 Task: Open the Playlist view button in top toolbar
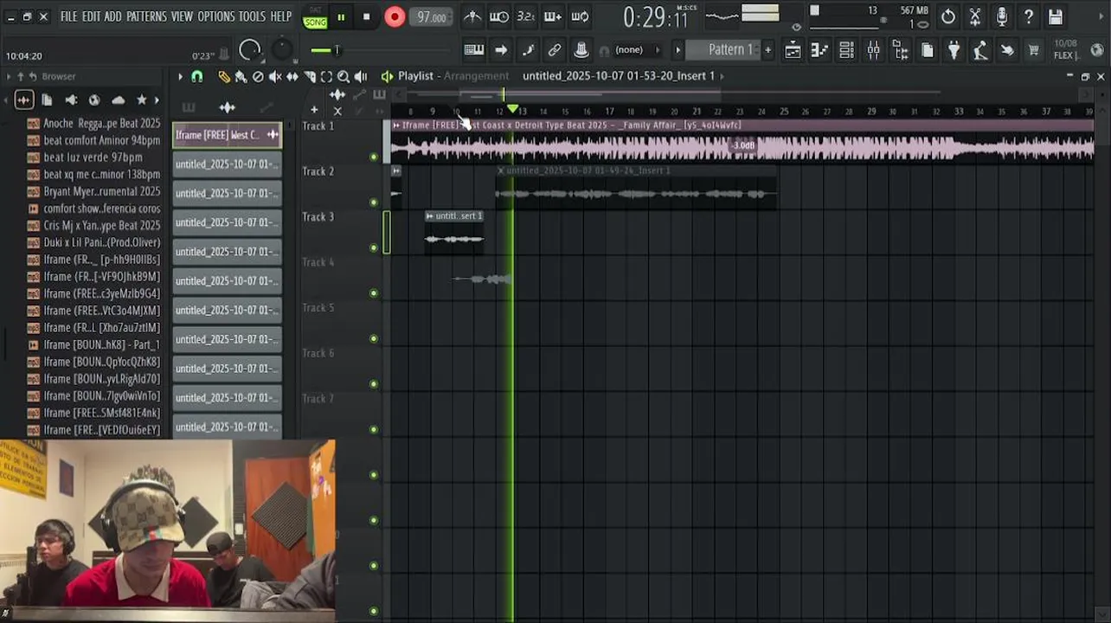[x=793, y=50]
